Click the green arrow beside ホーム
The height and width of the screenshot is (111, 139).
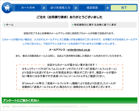coord(5,25)
